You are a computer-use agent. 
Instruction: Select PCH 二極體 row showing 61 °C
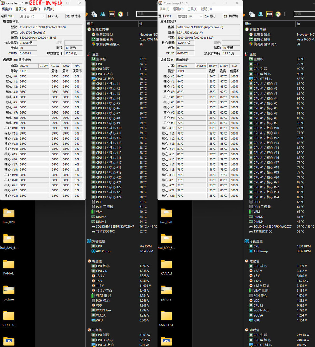pos(122,207)
